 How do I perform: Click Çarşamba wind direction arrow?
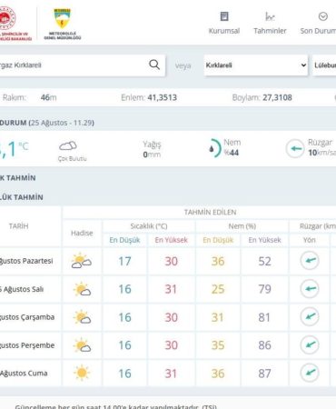(x=310, y=317)
